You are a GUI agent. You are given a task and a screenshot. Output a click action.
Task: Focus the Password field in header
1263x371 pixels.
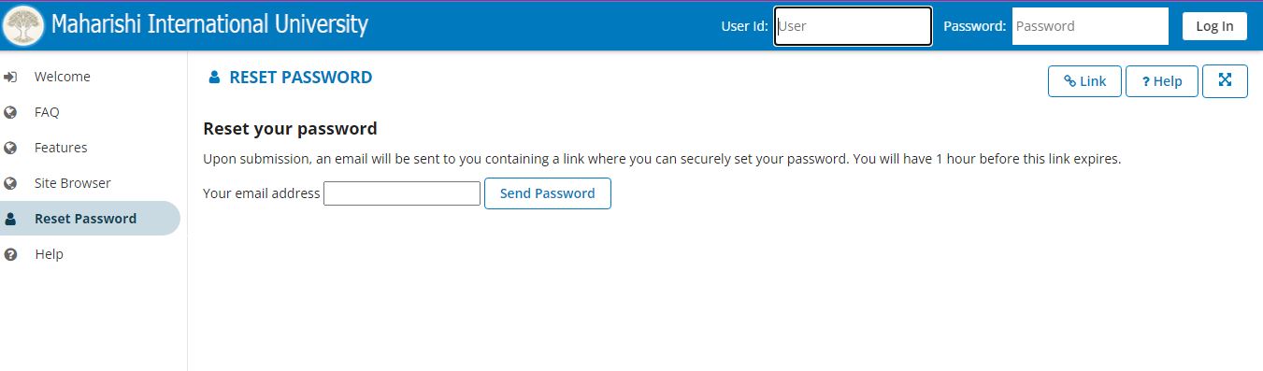[1090, 26]
